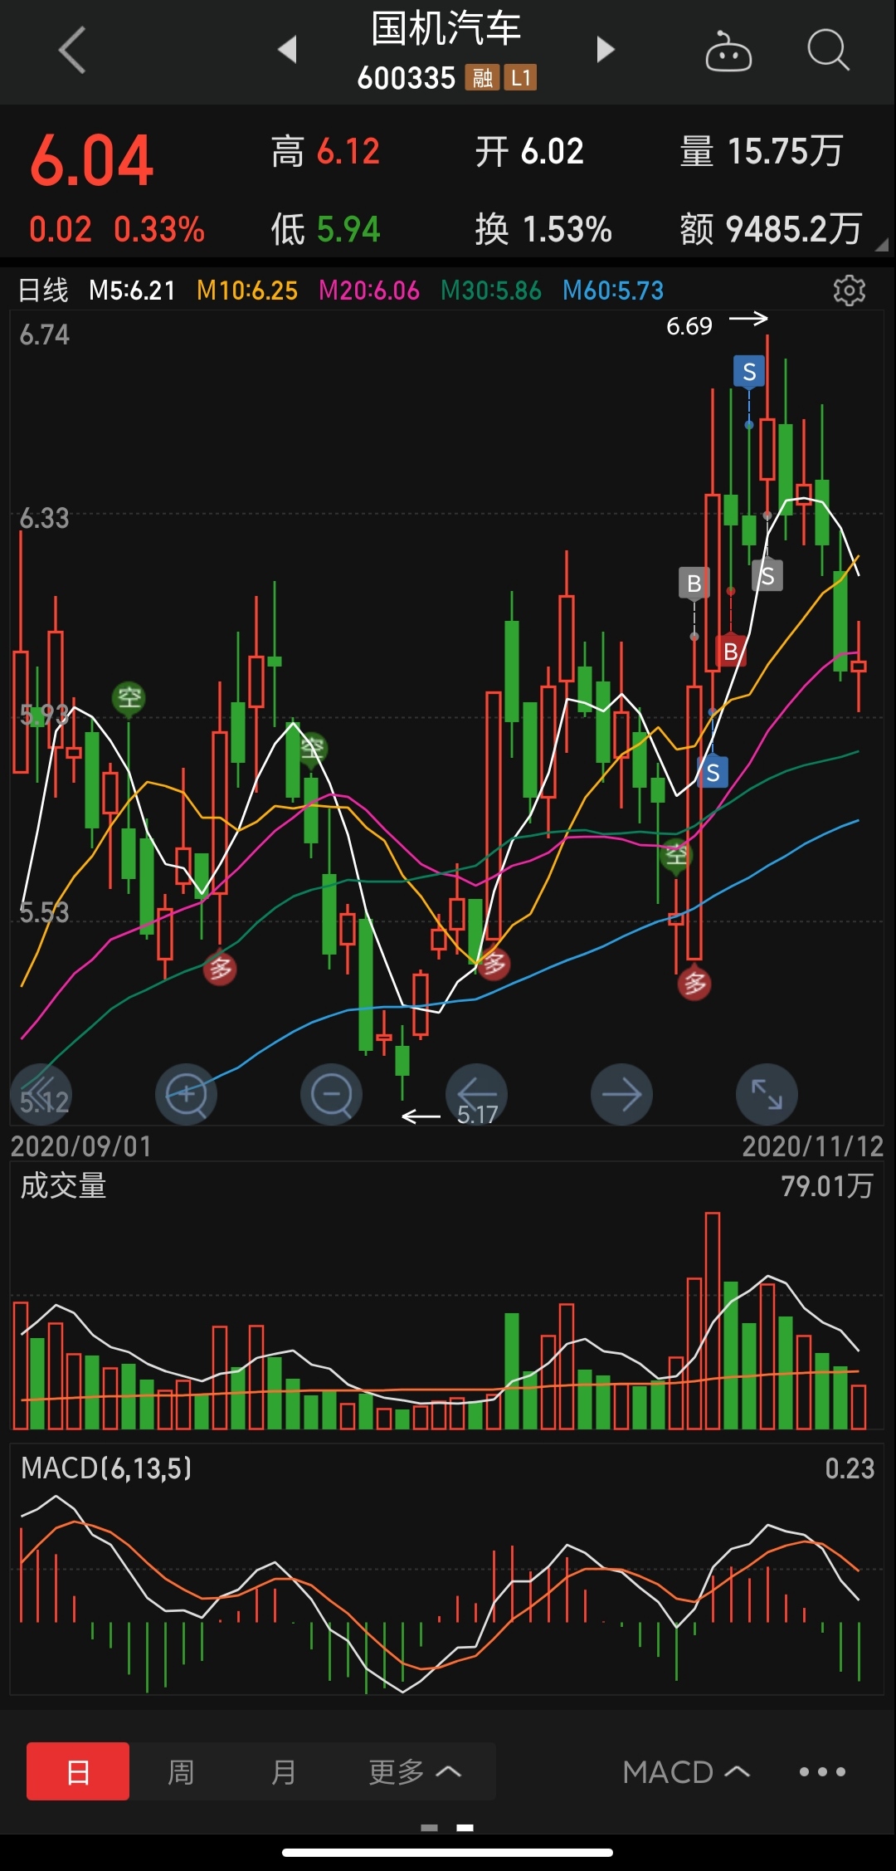896x1871 pixels.
Task: Tap the end date 2020/11/12
Action: [x=813, y=1146]
